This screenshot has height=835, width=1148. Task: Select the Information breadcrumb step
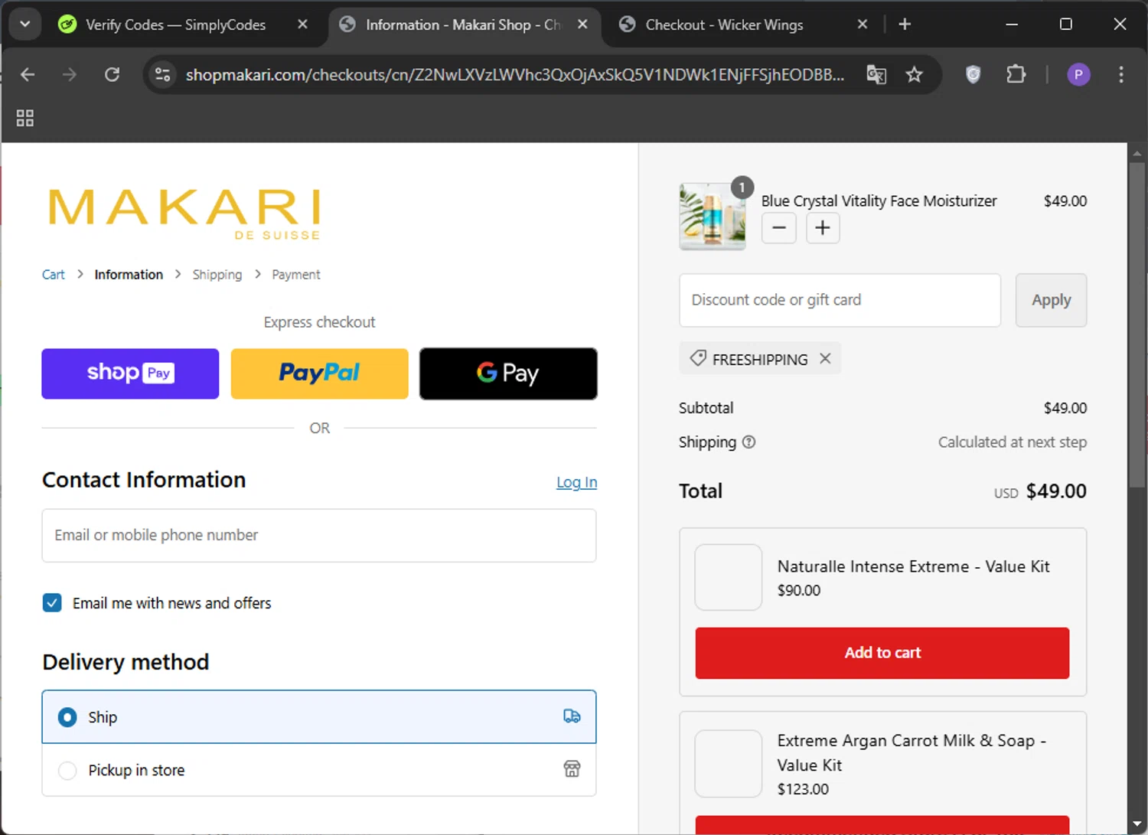click(x=129, y=275)
